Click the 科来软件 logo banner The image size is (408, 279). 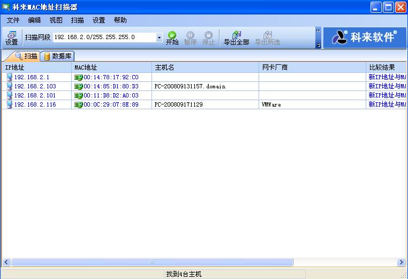(365, 37)
